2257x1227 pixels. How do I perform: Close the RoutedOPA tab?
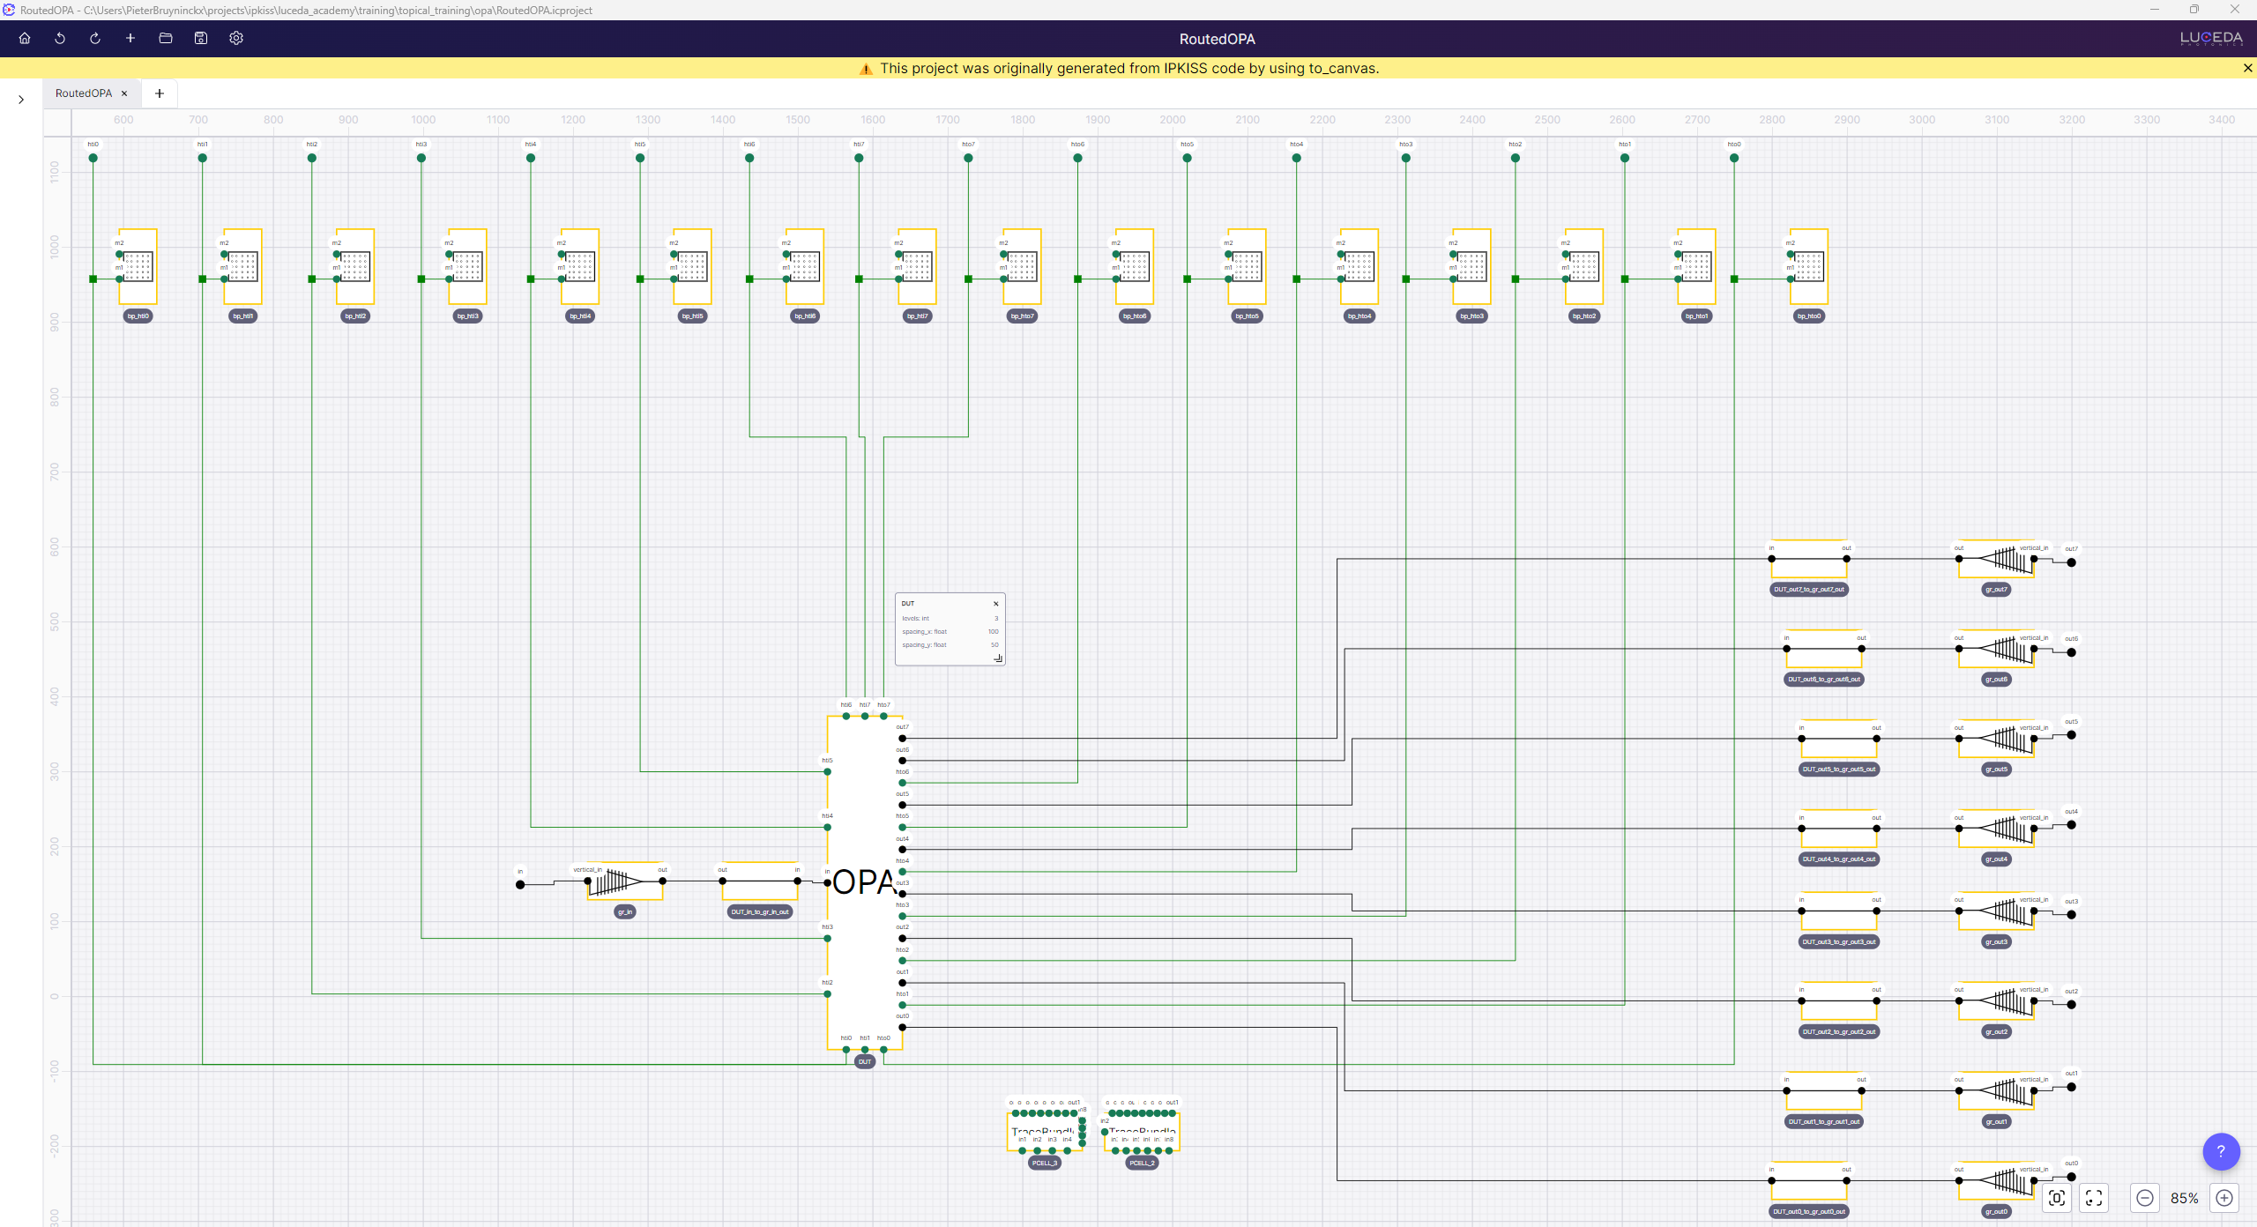(124, 93)
